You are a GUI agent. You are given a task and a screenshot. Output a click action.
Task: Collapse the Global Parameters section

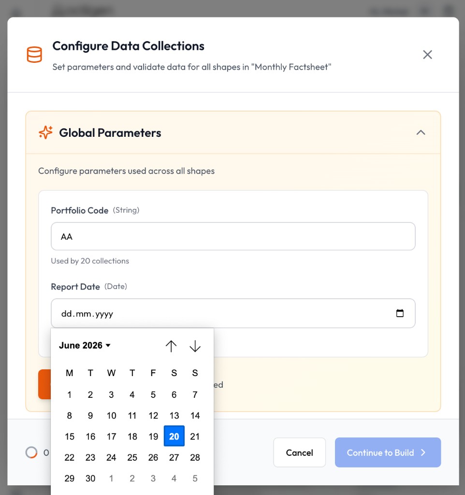click(x=421, y=132)
